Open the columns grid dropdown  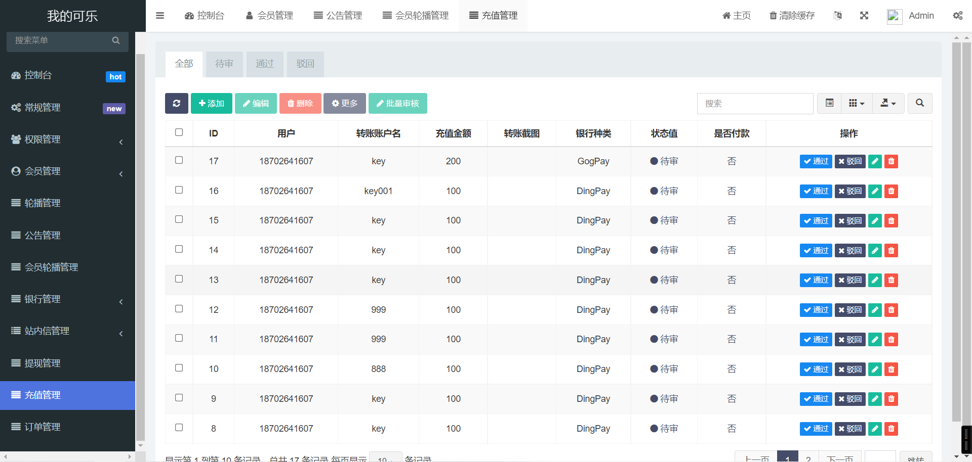coord(856,103)
